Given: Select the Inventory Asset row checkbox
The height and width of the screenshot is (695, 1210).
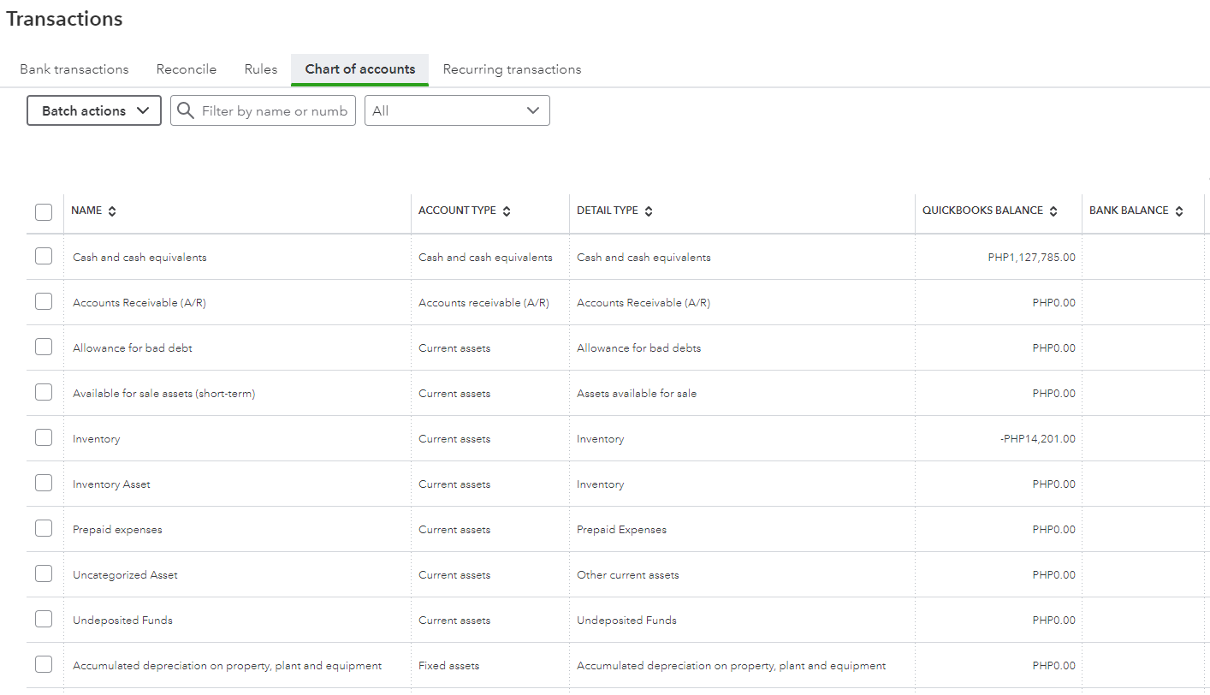Looking at the screenshot, I should (x=44, y=484).
